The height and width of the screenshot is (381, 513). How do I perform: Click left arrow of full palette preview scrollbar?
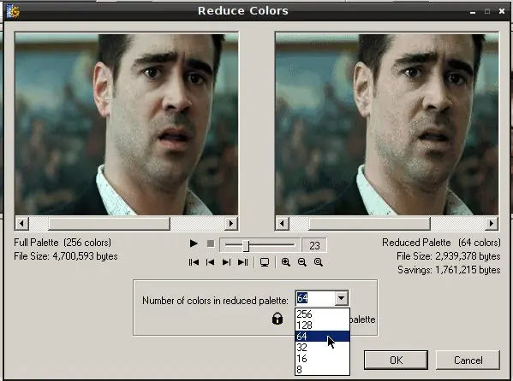tap(22, 224)
